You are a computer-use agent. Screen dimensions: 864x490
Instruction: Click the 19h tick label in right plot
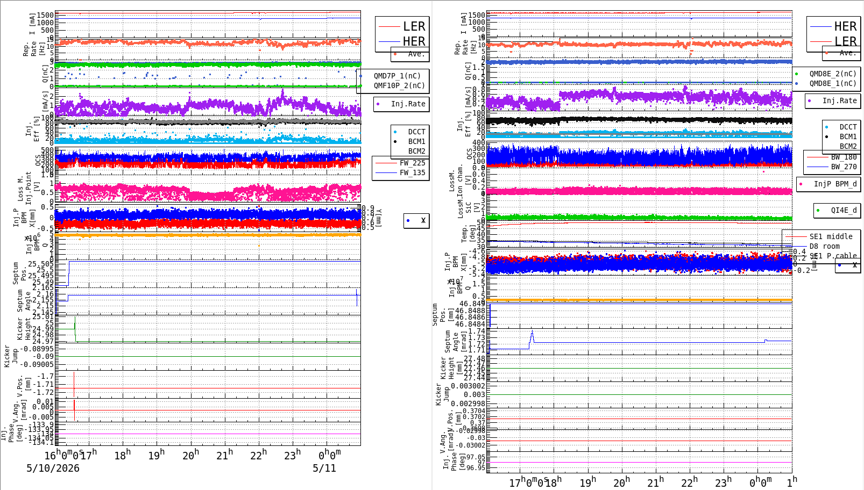[587, 482]
